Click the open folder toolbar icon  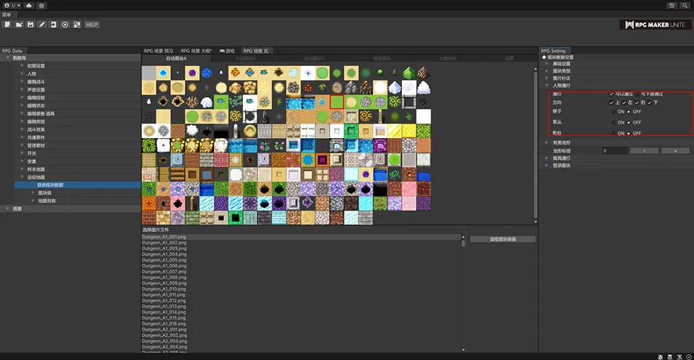[x=18, y=25]
